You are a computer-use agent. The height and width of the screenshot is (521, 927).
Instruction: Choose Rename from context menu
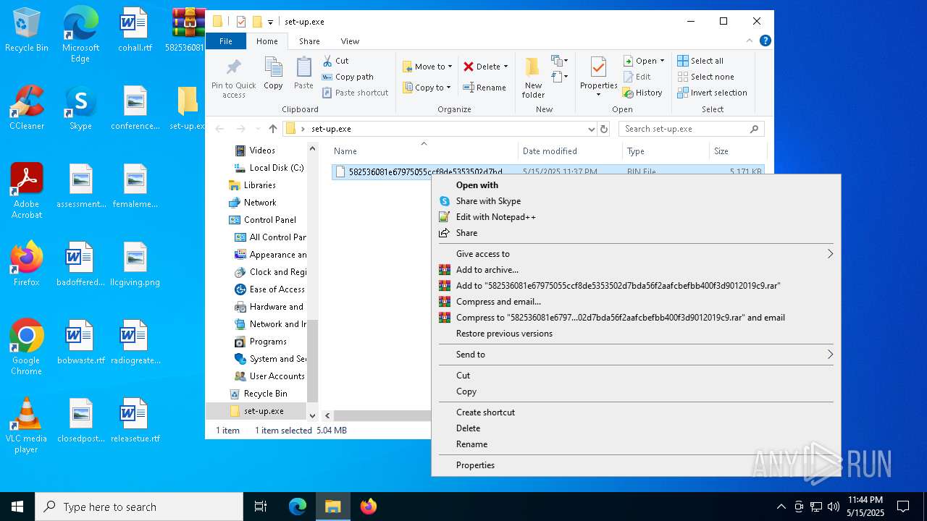tap(636, 444)
